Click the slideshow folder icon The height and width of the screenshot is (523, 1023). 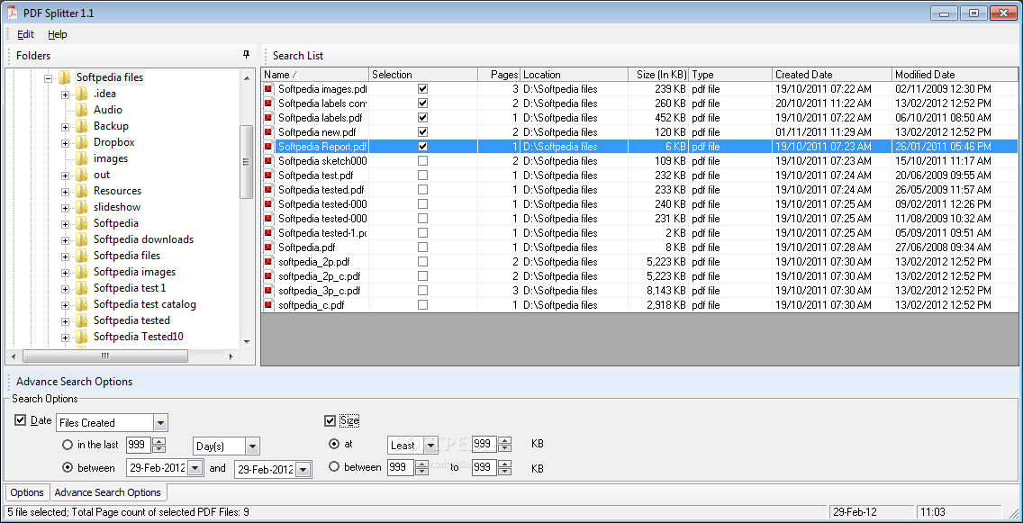pyautogui.click(x=81, y=207)
